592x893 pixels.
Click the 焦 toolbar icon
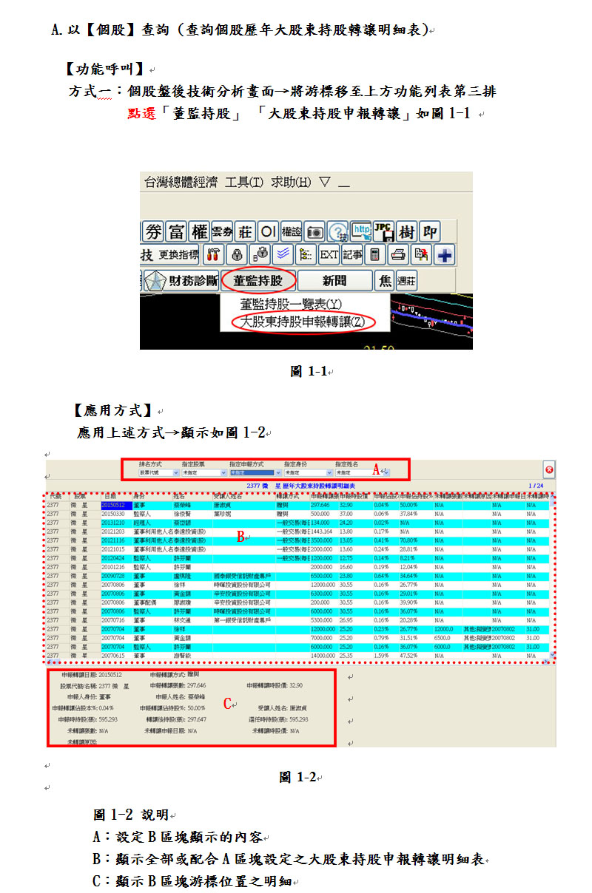tap(386, 281)
